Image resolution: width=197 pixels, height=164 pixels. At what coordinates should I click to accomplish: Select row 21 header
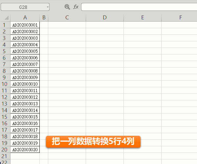click(5, 156)
